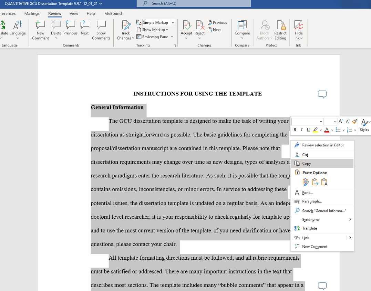This screenshot has width=371, height=291.
Task: Switch to the Mailings tab
Action: coord(32,13)
